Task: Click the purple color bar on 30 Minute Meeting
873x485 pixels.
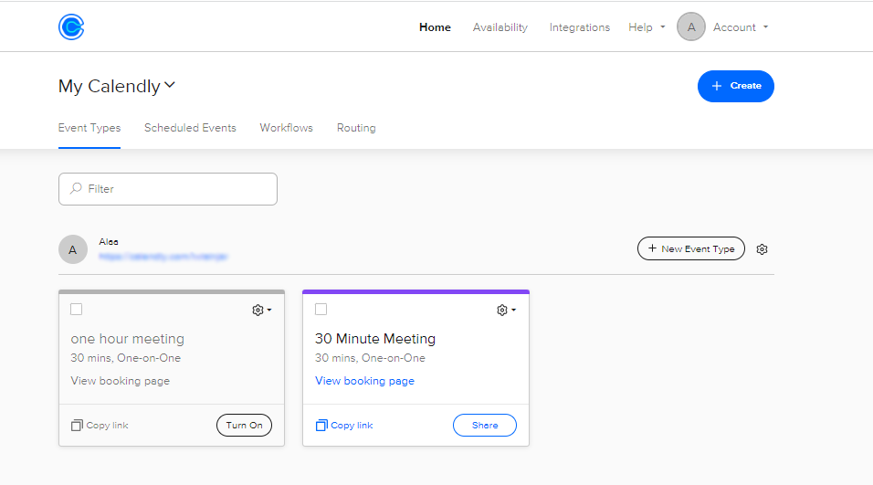Action: (x=415, y=291)
